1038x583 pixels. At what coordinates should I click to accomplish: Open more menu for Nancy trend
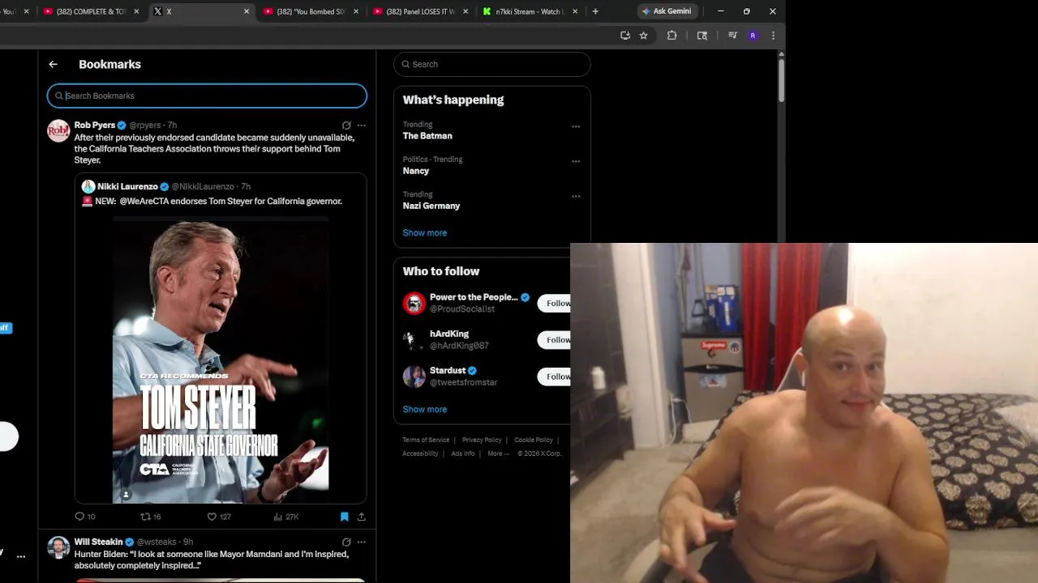[x=576, y=161]
